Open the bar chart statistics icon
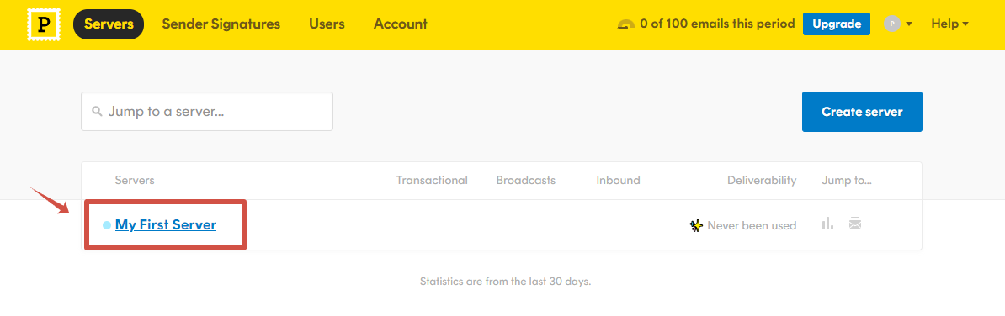The height and width of the screenshot is (316, 1005). pos(827,224)
